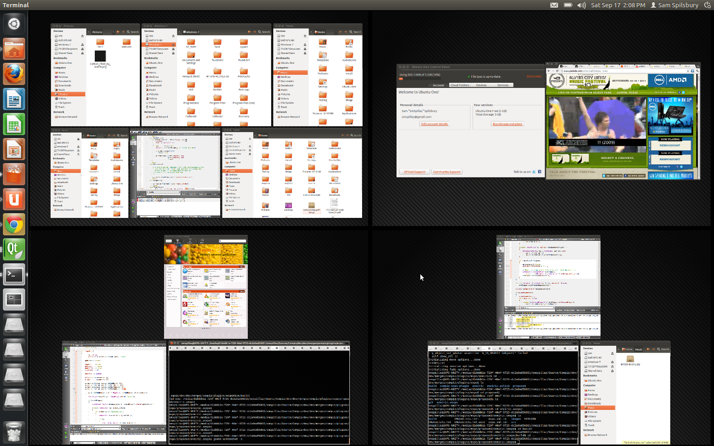714x446 pixels.
Task: Click the Chrome back arrow
Action: pos(549,71)
